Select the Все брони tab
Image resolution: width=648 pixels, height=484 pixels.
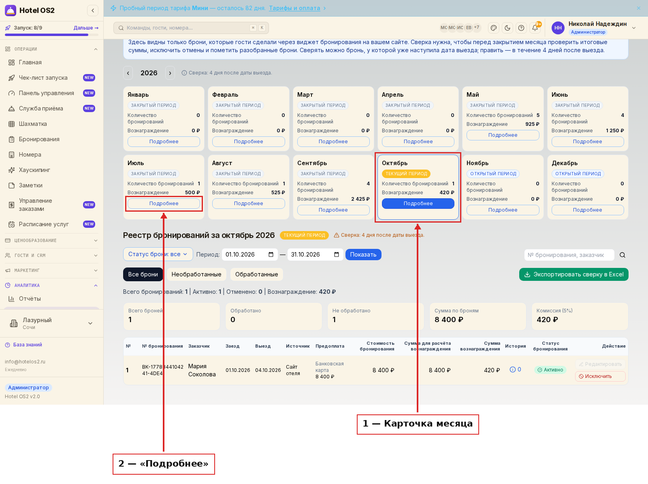[143, 274]
